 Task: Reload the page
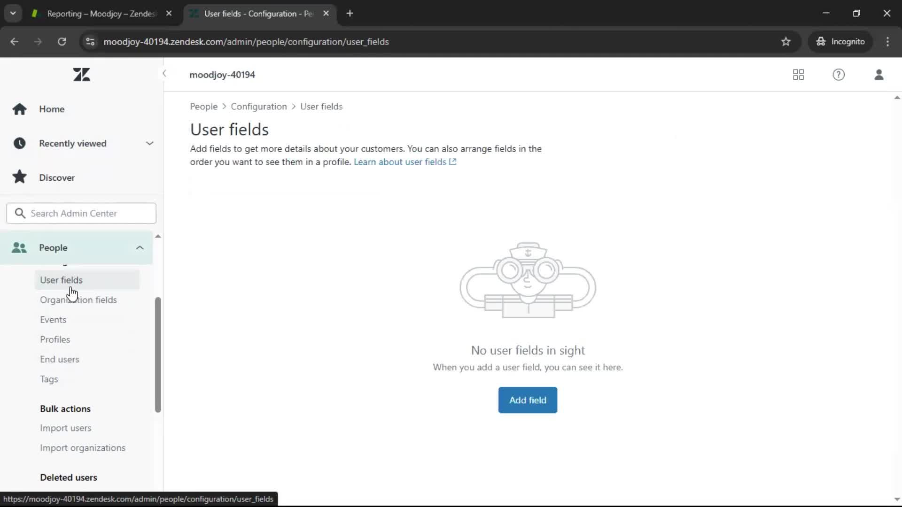(62, 42)
